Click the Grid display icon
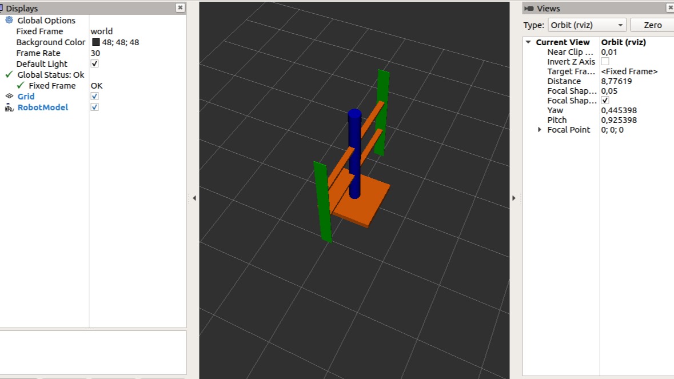 (9, 96)
